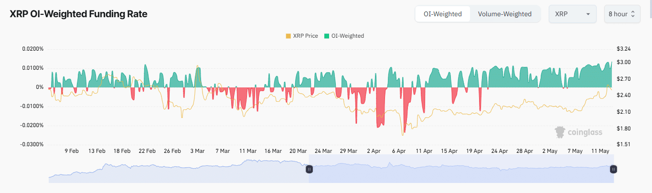
Task: Click the 26 Feb date label
Action: pos(172,151)
